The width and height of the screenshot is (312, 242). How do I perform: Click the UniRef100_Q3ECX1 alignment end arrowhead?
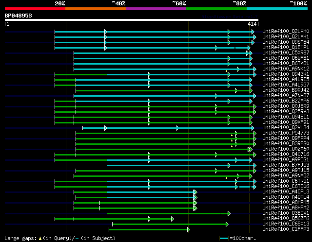tap(229, 214)
